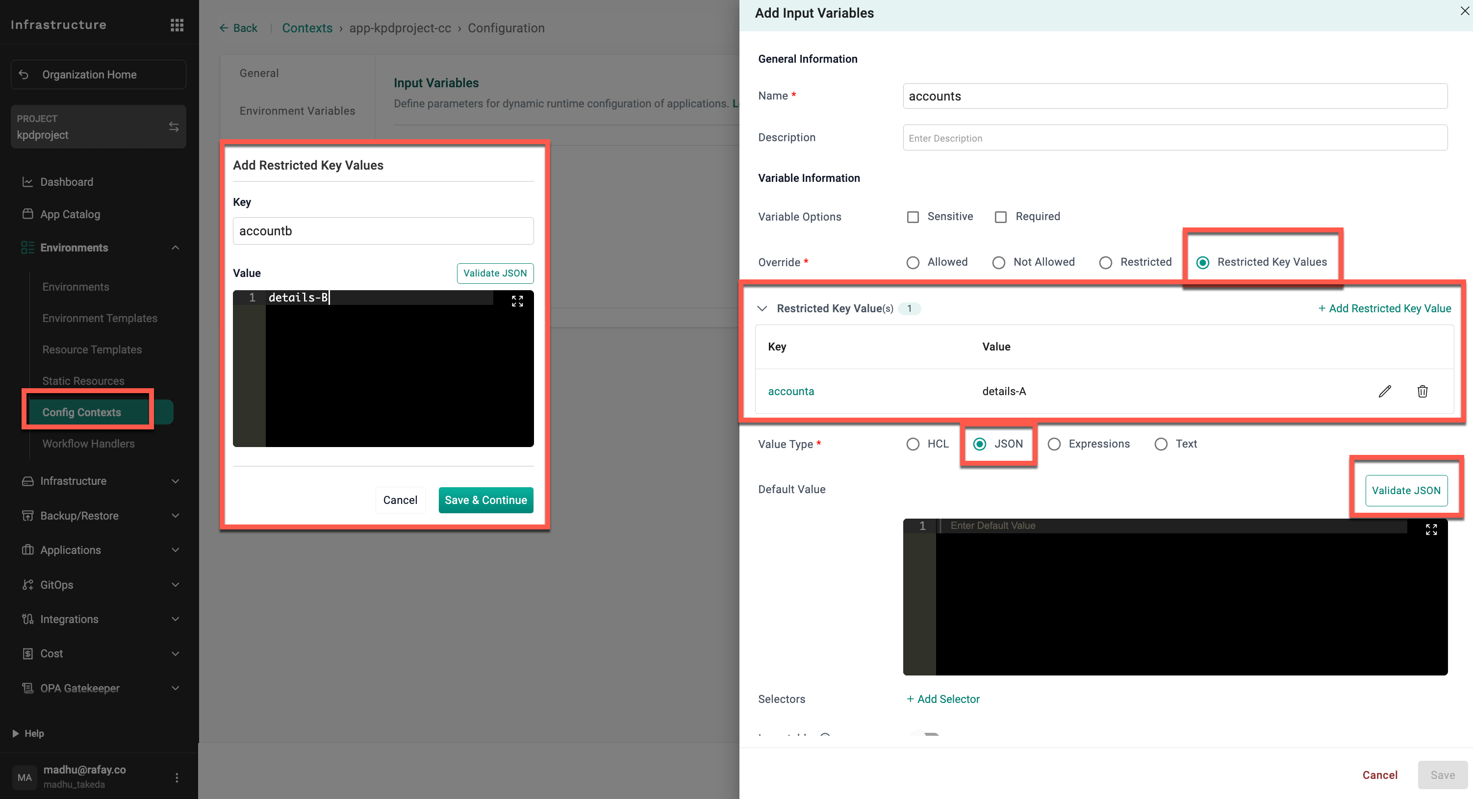Switch to Environment Variables tab
This screenshot has height=799, width=1473.
pyautogui.click(x=297, y=111)
